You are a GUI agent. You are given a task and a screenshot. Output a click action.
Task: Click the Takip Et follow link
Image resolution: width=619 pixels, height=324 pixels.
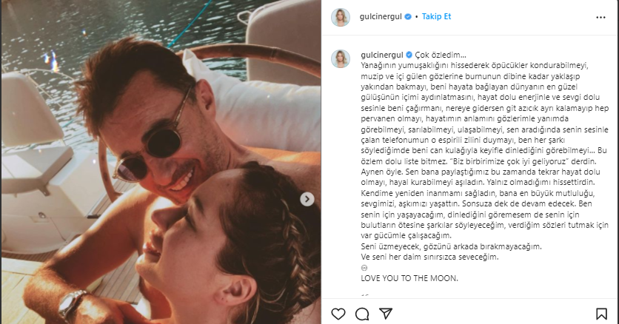point(436,16)
